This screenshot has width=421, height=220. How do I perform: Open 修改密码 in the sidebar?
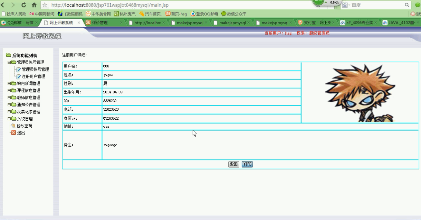point(24,126)
